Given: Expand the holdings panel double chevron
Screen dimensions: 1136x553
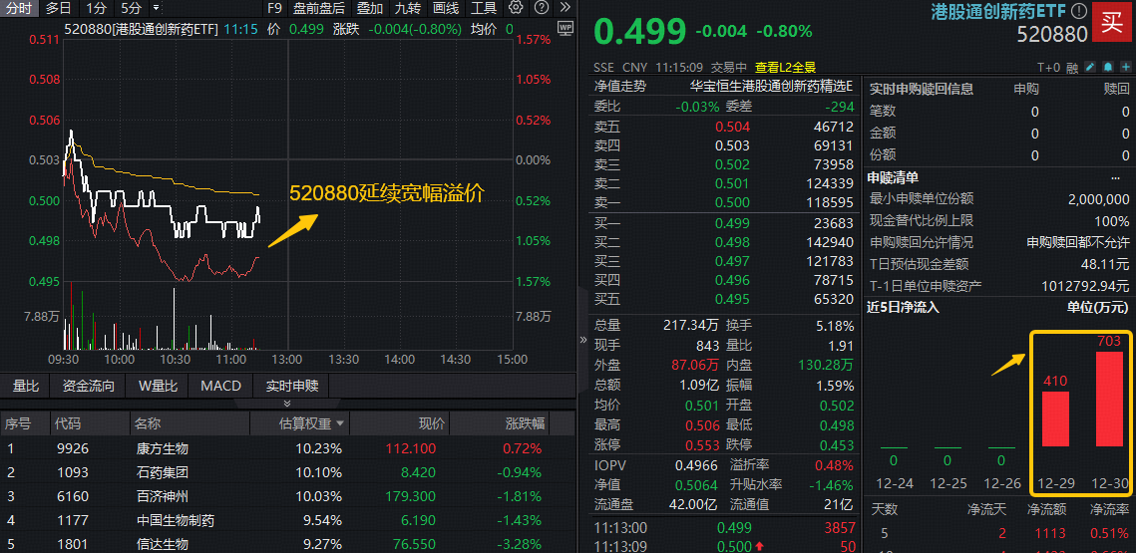Looking at the screenshot, I should point(288,404).
